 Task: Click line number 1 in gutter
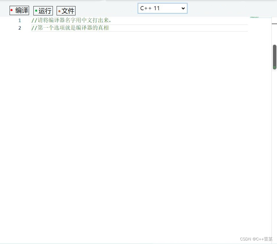pos(20,21)
